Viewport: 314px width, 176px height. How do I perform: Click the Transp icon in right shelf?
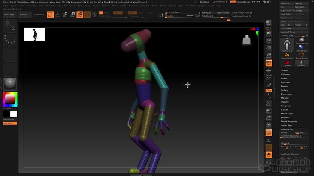tap(269, 140)
